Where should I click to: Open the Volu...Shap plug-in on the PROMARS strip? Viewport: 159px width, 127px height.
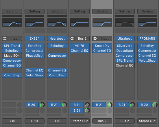pyautogui.click(x=147, y=60)
